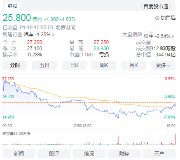The image size is (180, 160).
Task: Switch to 月K chart tab
Action: click(133, 65)
